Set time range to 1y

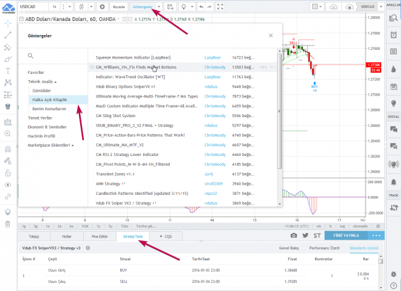click(99, 226)
